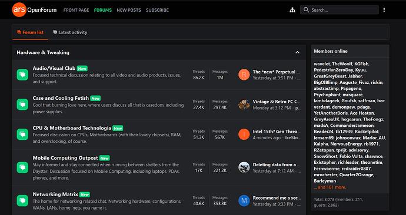
Task: Collapse the Hardware & Tweaking category
Action: click(297, 52)
